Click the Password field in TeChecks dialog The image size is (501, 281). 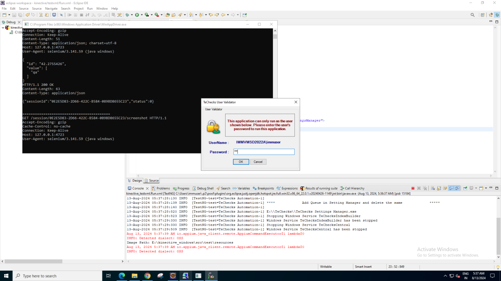[x=264, y=152]
